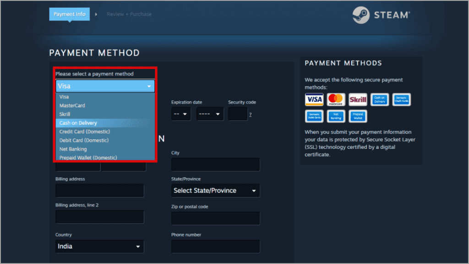Open the Country dropdown showing India
The height and width of the screenshot is (264, 469).
pos(99,246)
